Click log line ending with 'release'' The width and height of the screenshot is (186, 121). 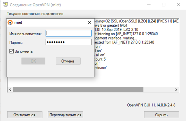coord(101,68)
